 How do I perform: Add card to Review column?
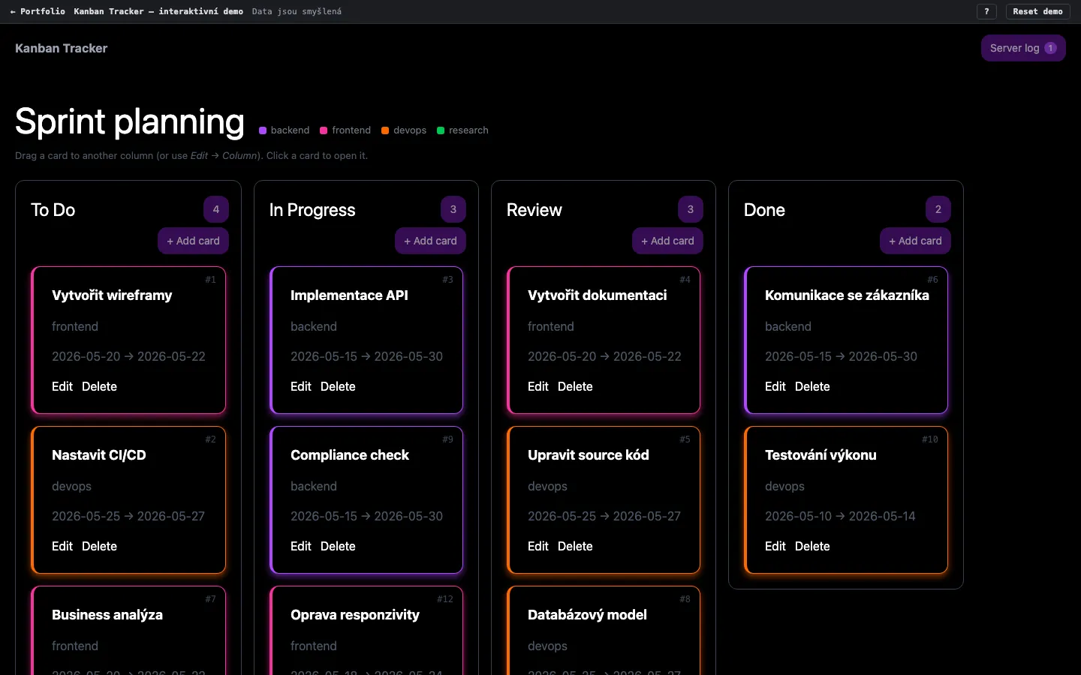(667, 241)
